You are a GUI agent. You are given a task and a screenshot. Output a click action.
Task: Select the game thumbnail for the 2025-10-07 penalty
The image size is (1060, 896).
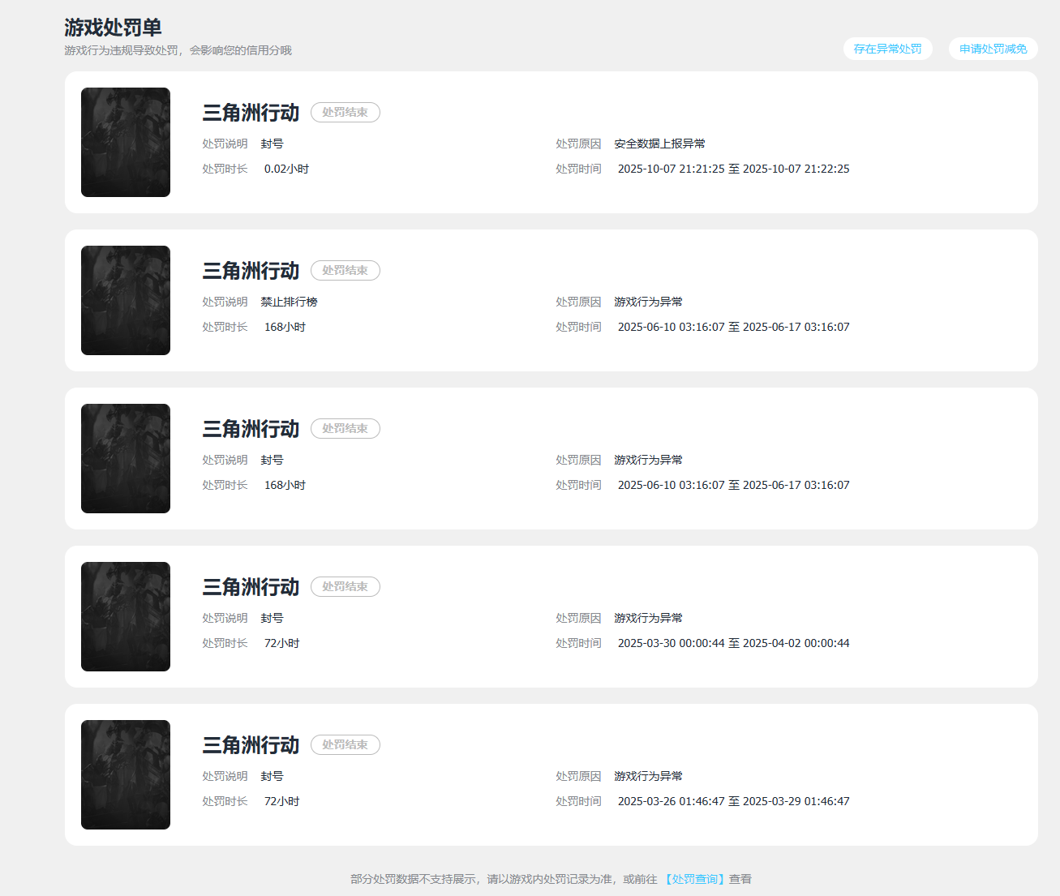coord(126,142)
